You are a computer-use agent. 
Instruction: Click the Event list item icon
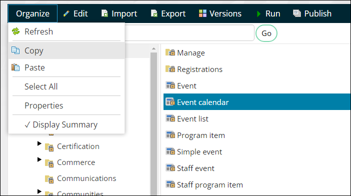170,118
